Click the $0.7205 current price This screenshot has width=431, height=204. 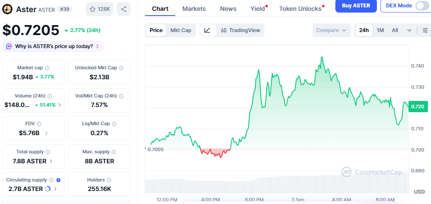point(31,30)
